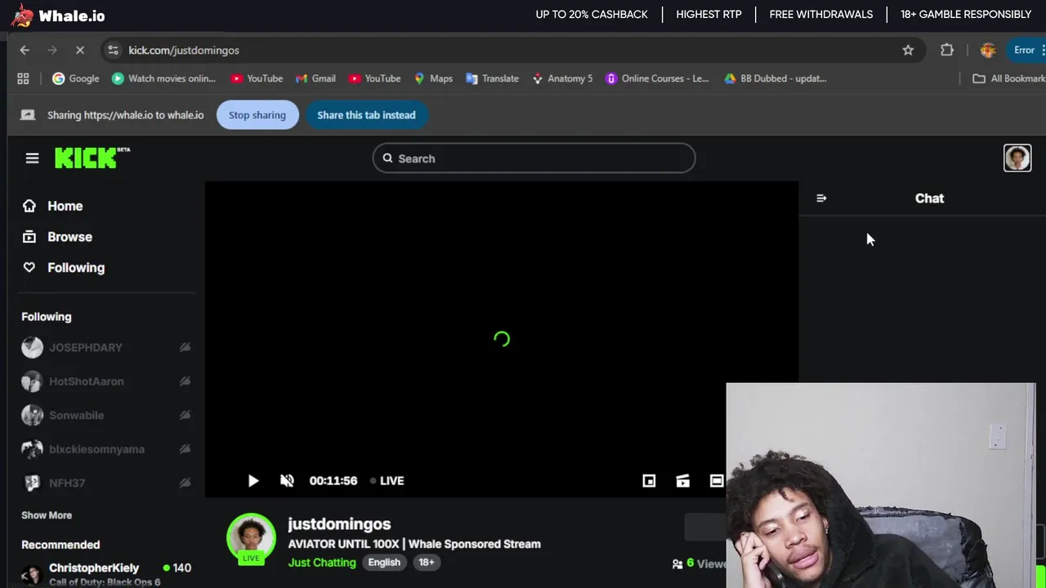Open Maps bookmark

(x=433, y=78)
